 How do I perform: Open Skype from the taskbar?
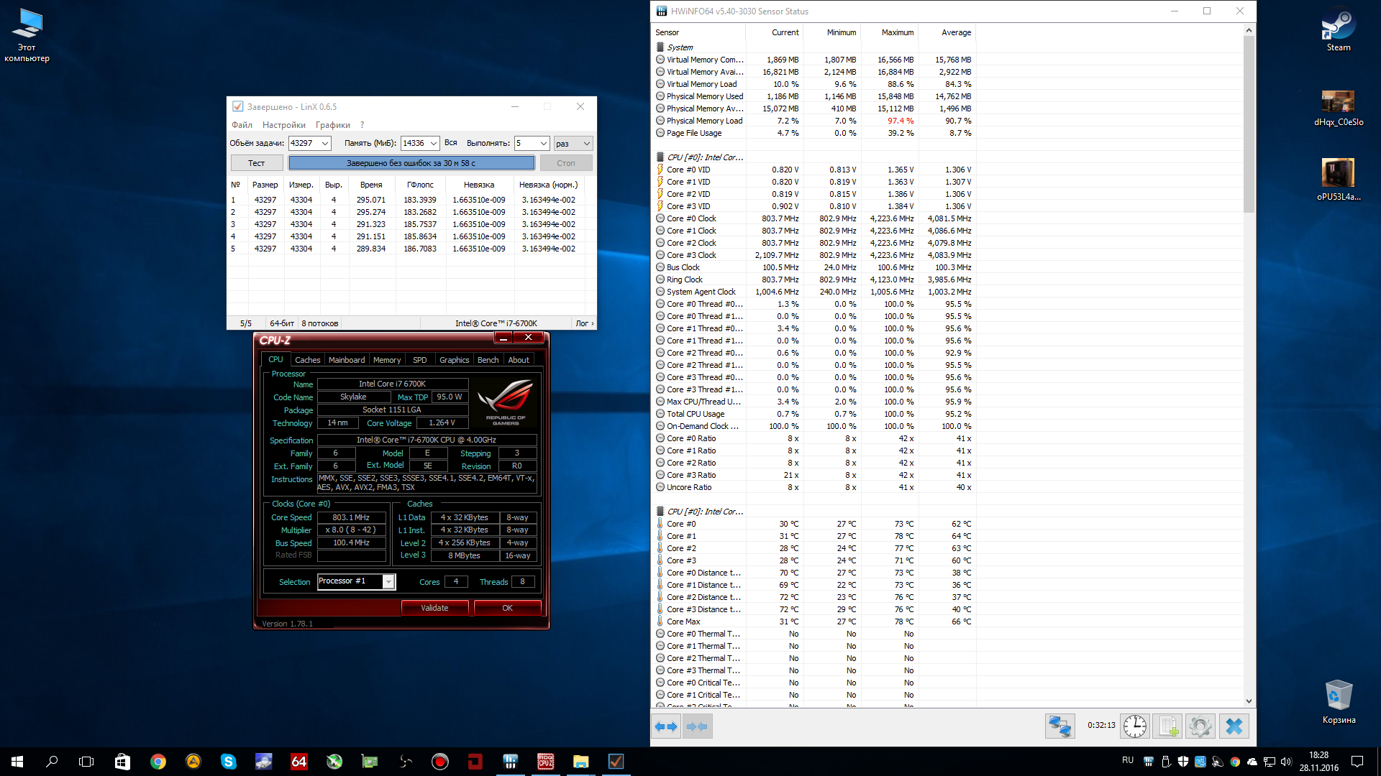(228, 762)
